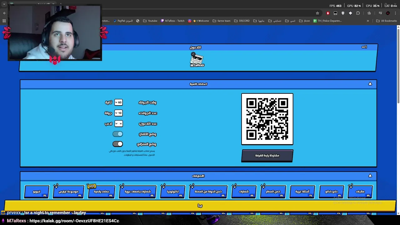Screen dimensions: 400x225
Task: Click the share room link button
Action: point(267,156)
